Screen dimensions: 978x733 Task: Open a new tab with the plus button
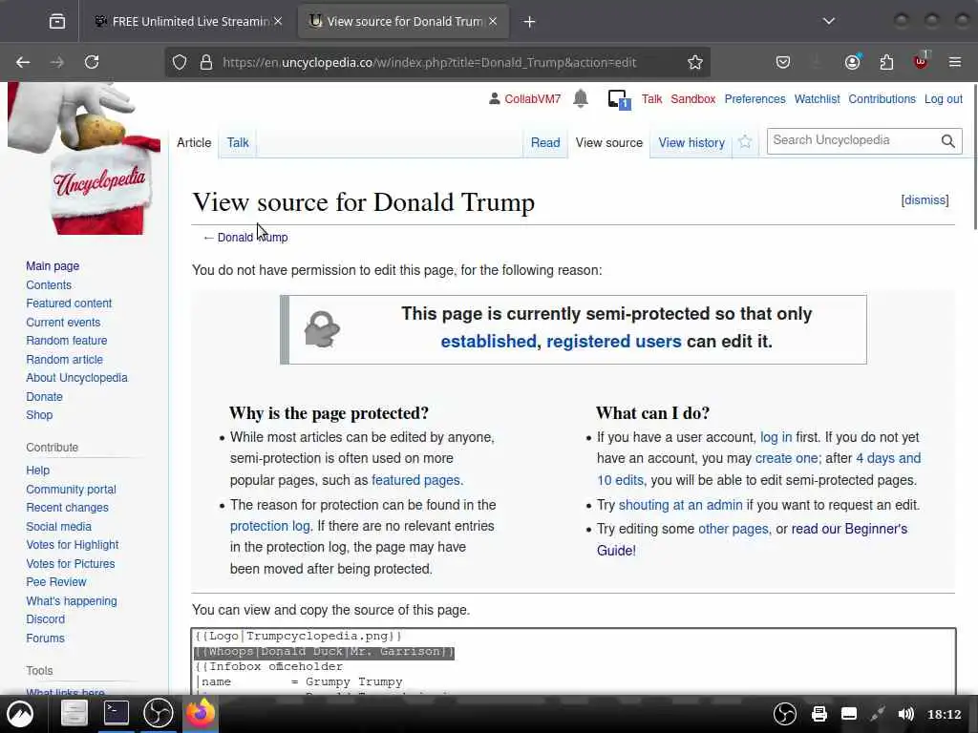click(x=529, y=22)
